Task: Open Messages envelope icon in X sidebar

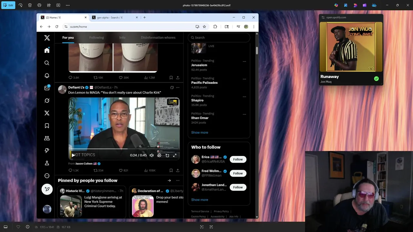Action: [47, 88]
